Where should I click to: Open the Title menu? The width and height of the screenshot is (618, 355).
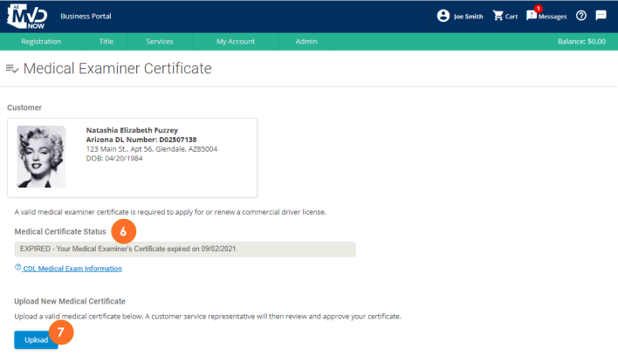pyautogui.click(x=106, y=41)
